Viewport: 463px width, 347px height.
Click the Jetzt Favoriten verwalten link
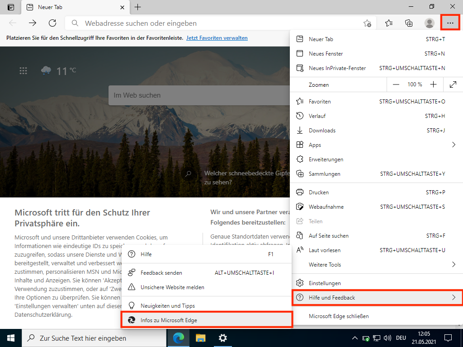coord(217,38)
